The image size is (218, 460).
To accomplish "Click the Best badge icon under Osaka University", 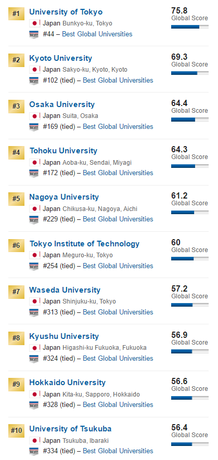I will [x=34, y=127].
